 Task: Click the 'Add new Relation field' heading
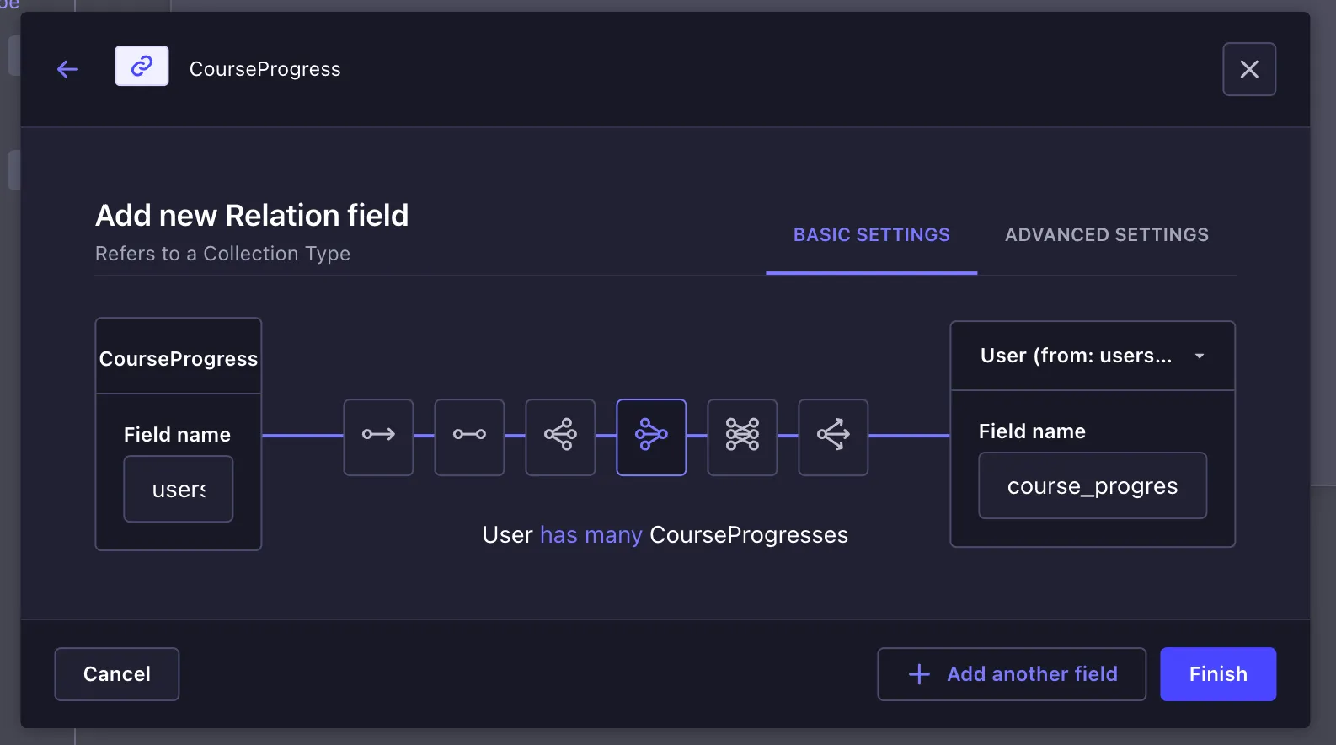[x=252, y=216]
